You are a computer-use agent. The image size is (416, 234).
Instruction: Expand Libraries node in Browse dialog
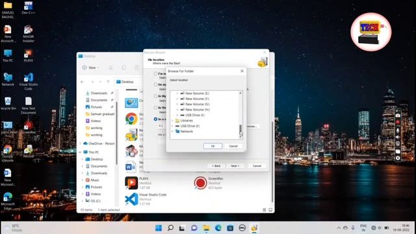click(172, 121)
